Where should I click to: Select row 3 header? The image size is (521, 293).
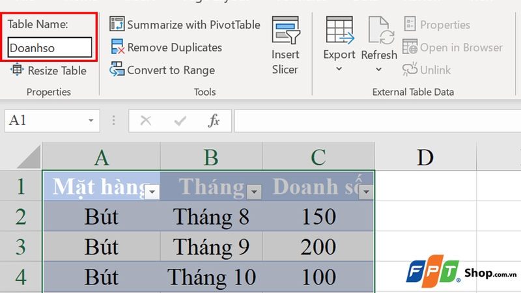click(x=21, y=246)
